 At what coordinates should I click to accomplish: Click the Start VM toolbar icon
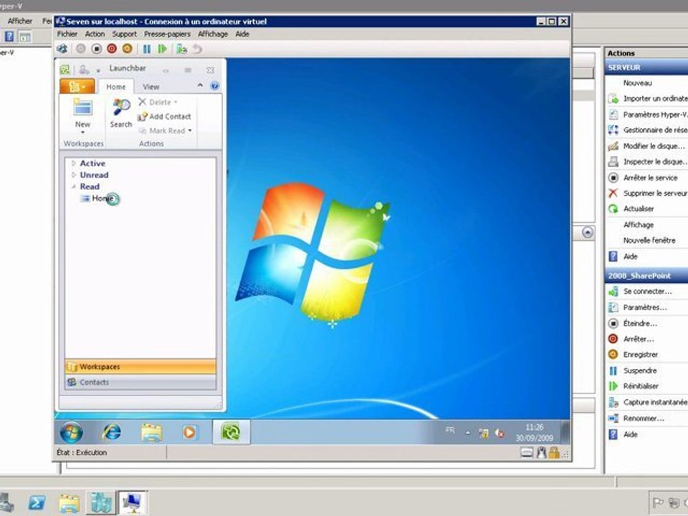pos(81,49)
